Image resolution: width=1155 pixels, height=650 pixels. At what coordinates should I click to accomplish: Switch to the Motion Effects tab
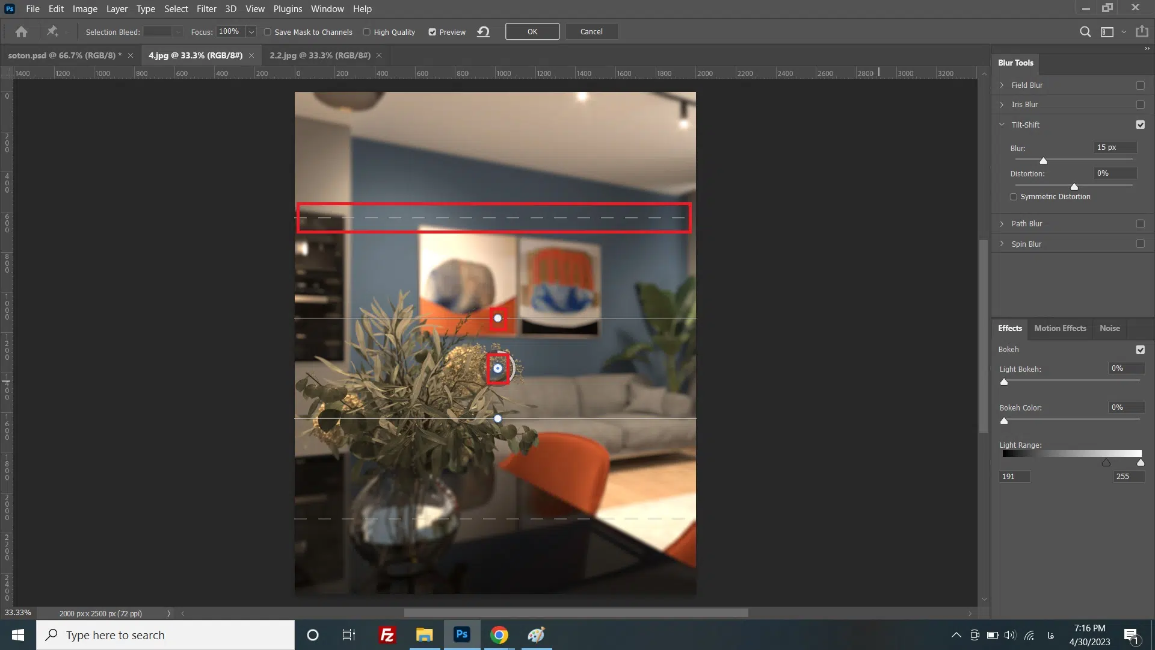click(1060, 328)
